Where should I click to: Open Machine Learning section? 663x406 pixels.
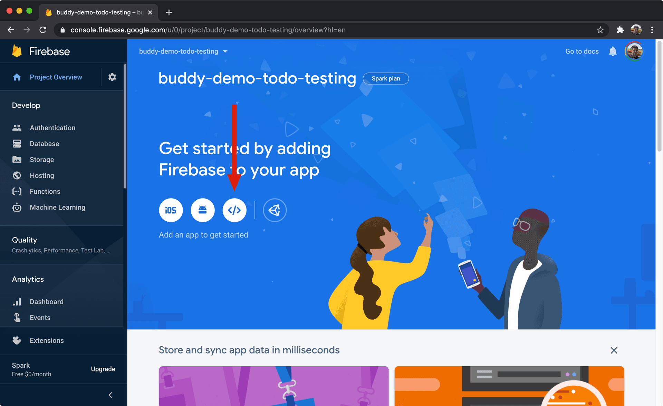click(57, 207)
